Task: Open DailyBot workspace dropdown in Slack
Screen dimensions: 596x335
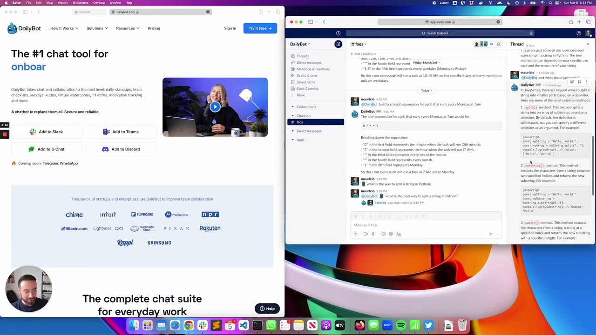Action: coord(300,44)
